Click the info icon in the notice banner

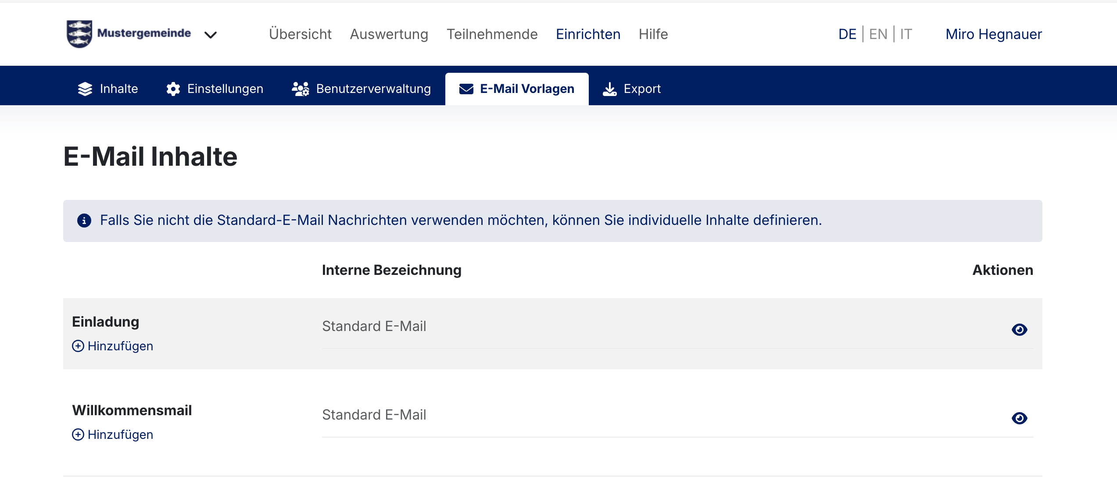pos(84,221)
